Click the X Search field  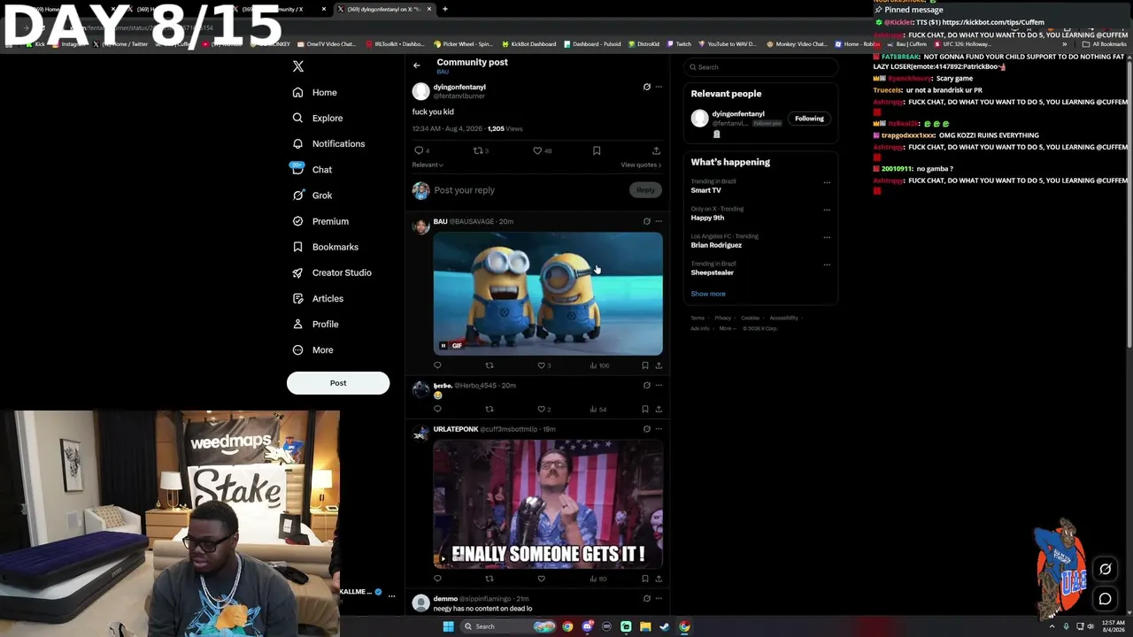761,67
